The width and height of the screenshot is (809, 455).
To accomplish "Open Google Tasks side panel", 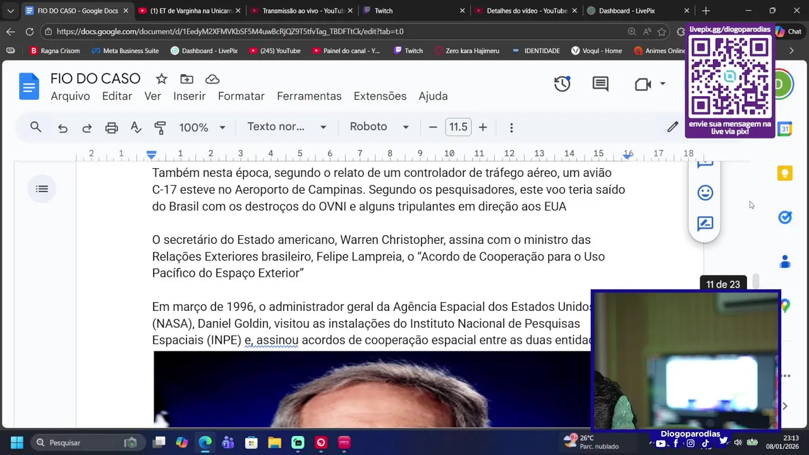I will [x=785, y=217].
